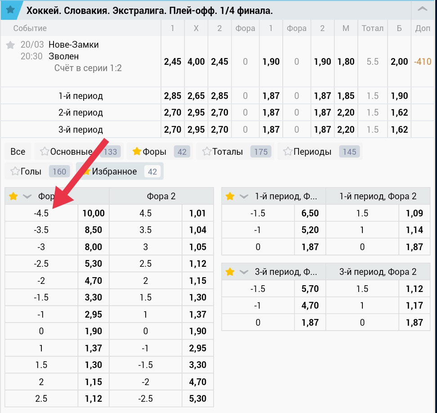The width and height of the screenshot is (437, 413).
Task: Click the league favorite star in header
Action: pos(10,10)
